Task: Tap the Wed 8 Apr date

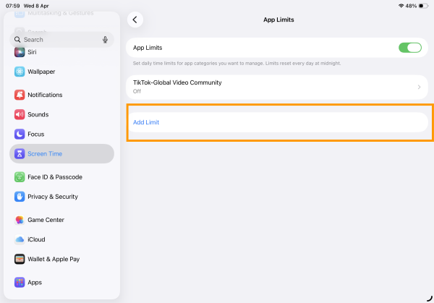Action: [x=36, y=6]
